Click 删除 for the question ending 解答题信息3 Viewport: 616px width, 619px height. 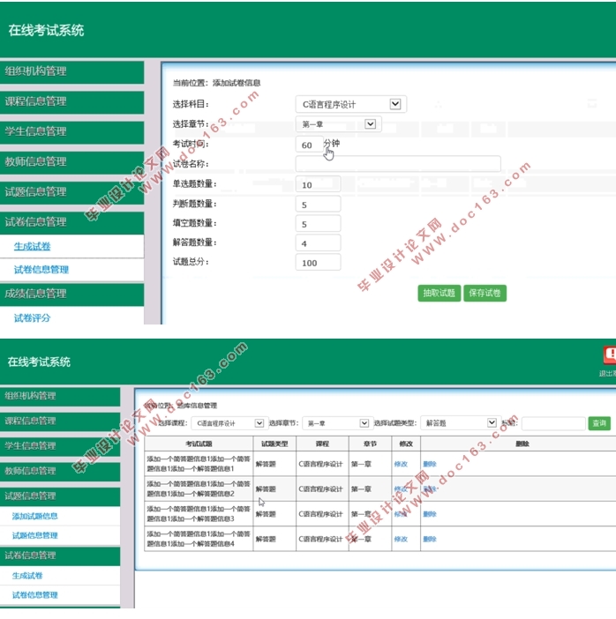pos(430,513)
